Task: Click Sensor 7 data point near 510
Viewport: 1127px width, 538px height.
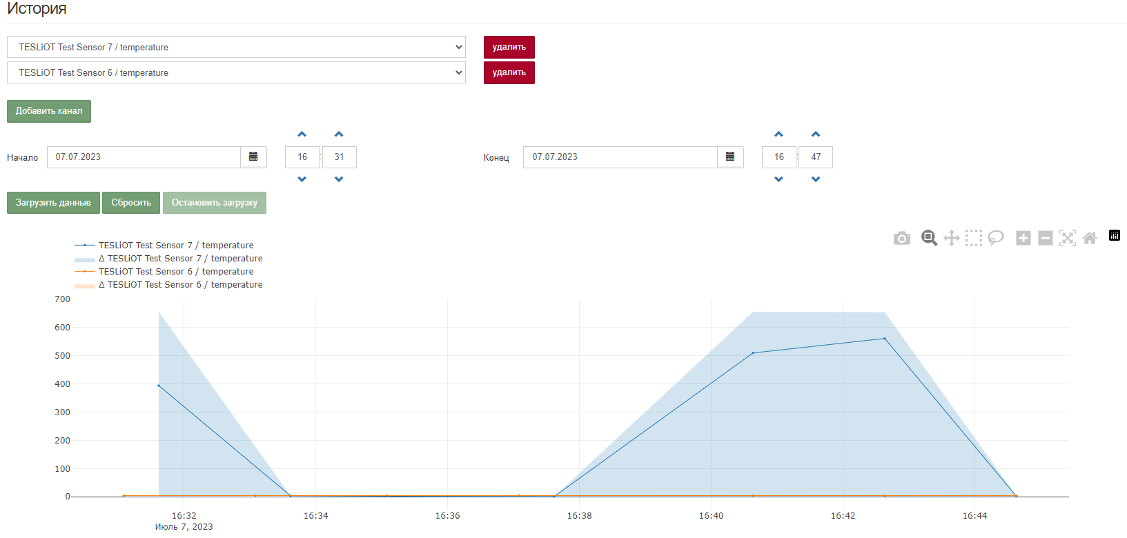Action: click(753, 353)
